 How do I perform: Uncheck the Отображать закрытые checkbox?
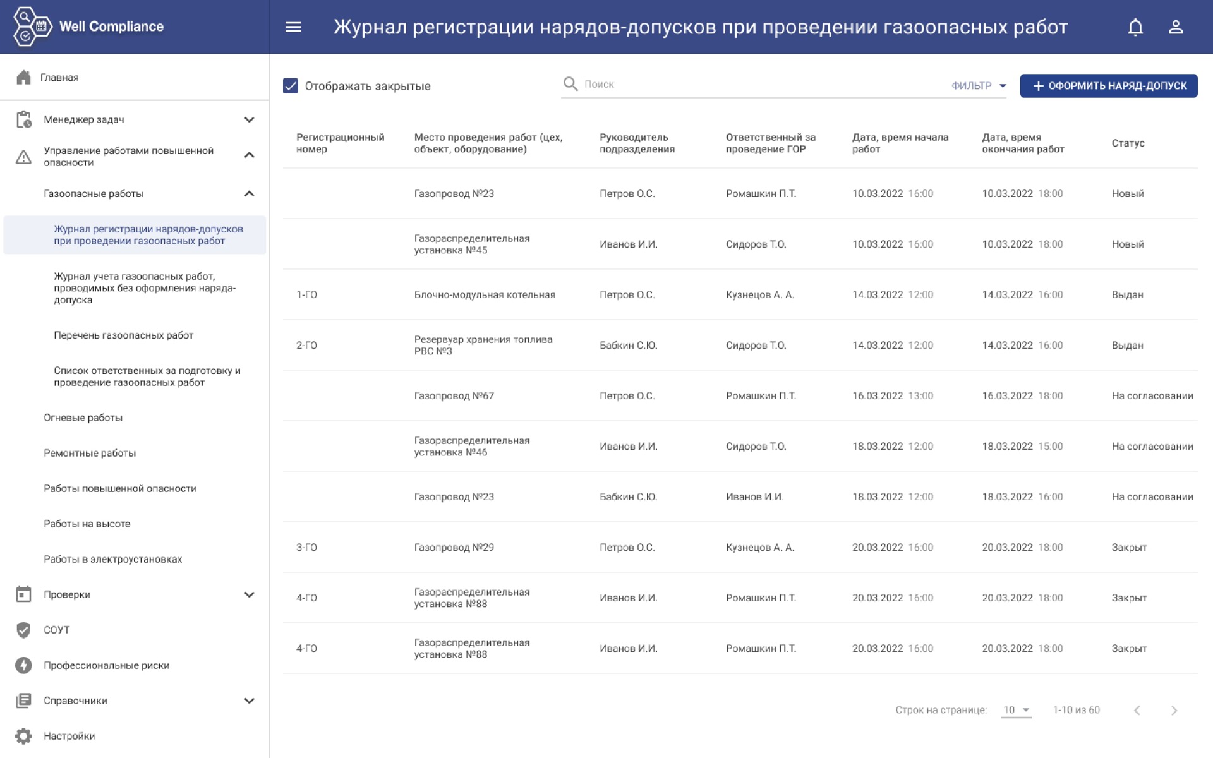point(291,86)
